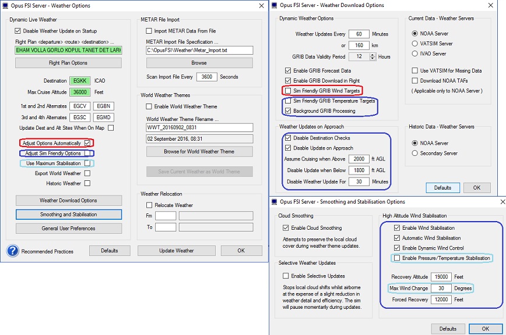Click the EGCV alternate field
The height and width of the screenshot is (335, 506).
pyautogui.click(x=80, y=106)
